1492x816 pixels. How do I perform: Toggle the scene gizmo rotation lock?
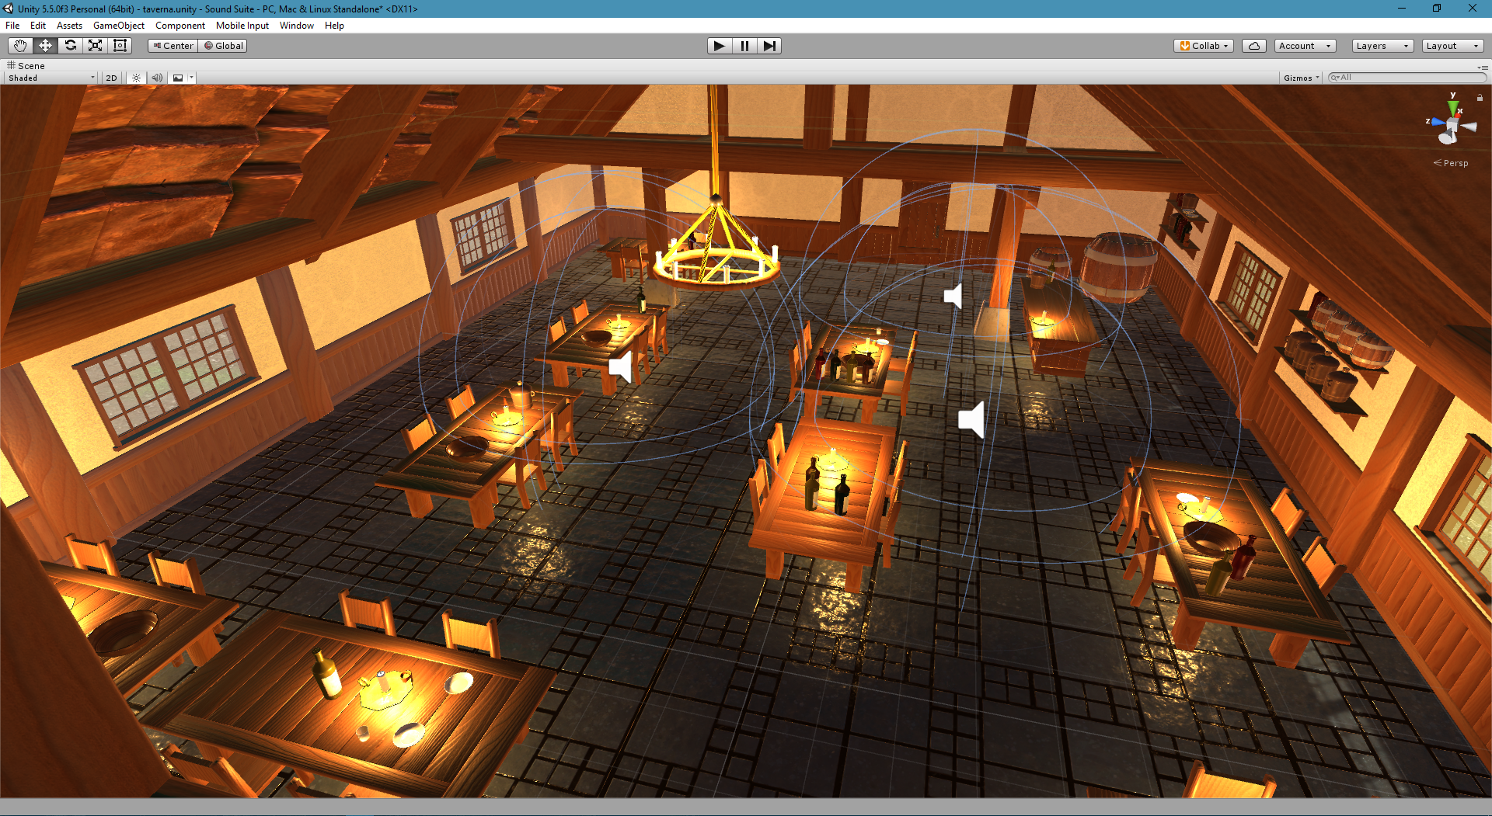pos(1480,98)
